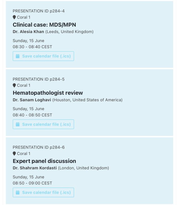Click calendar icon in Expert panel save button
Image resolution: width=179 pixels, height=205 pixels.
click(18, 192)
